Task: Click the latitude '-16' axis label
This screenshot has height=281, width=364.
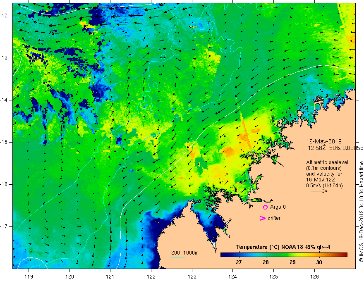Action: pos(4,184)
